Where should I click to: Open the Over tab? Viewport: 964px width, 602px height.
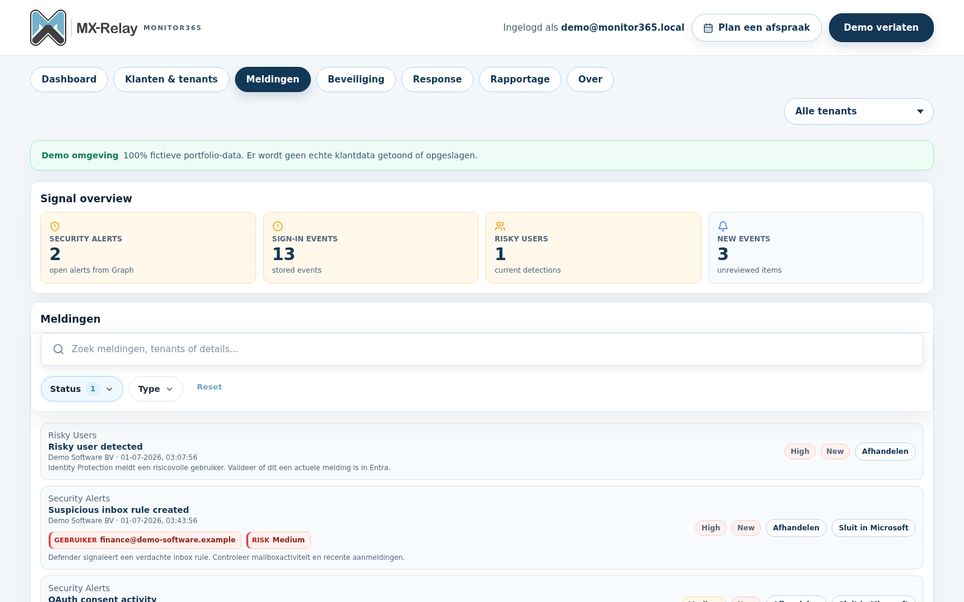(x=590, y=79)
